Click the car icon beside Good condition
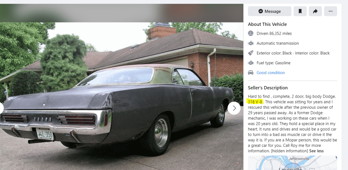Screen dimensions: 348x170 pyautogui.click(x=250, y=72)
